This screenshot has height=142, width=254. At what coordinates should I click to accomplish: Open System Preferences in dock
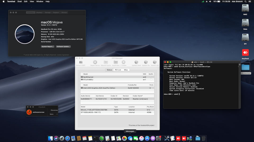tap(158, 138)
